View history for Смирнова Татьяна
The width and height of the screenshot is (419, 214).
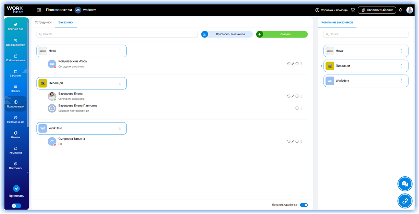pyautogui.click(x=289, y=141)
